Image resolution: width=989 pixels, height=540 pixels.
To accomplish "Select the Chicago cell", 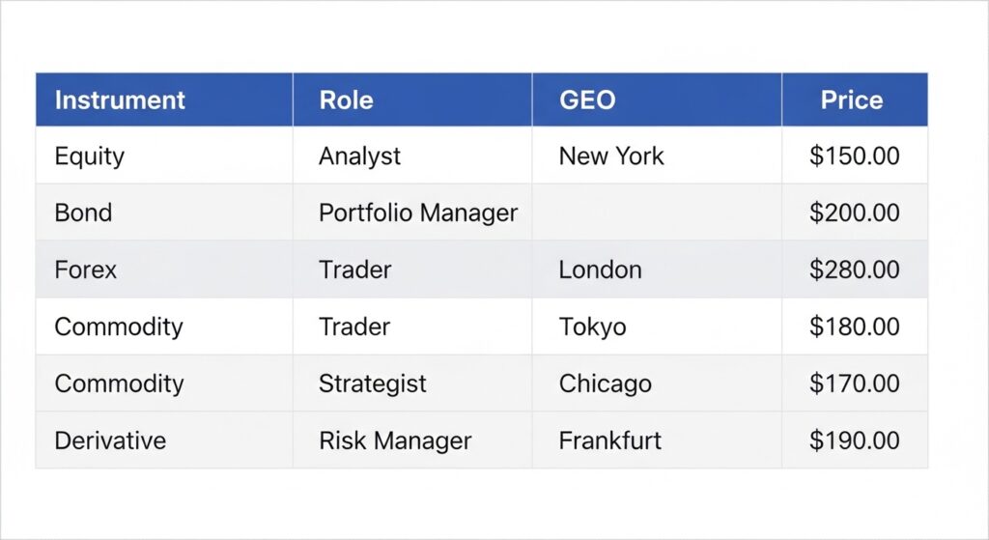I will pos(605,384).
